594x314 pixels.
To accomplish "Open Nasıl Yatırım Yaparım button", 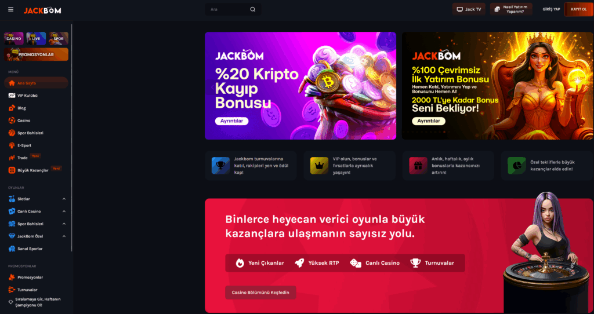I will 511,9.
